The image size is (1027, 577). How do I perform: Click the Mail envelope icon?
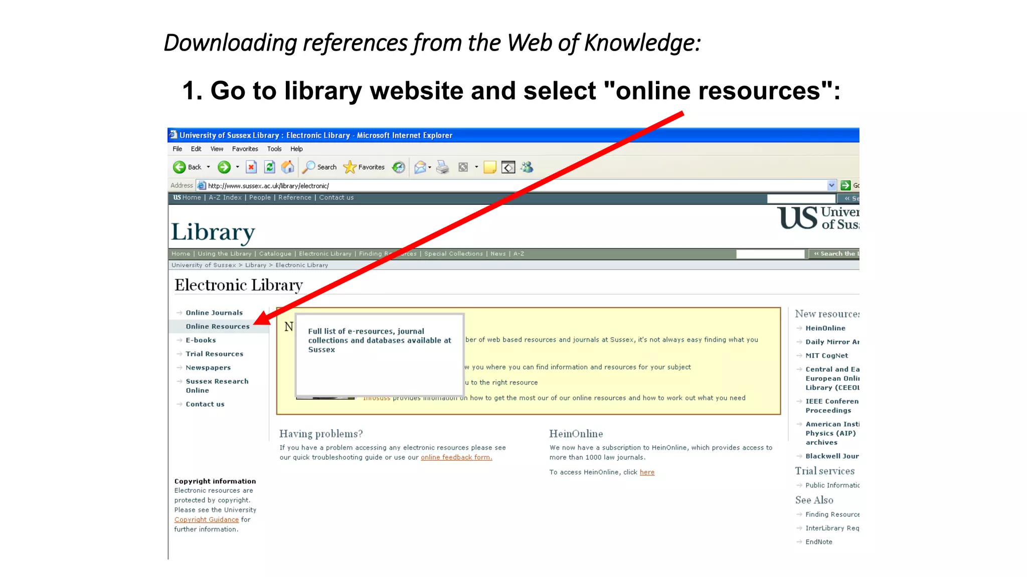(420, 167)
